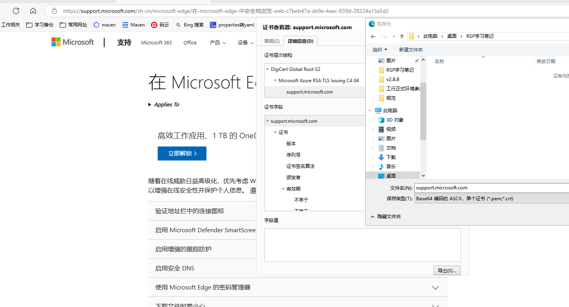The width and height of the screenshot is (569, 307).
Task: Click the up-folder arrow in Save As dialog
Action: [x=402, y=36]
